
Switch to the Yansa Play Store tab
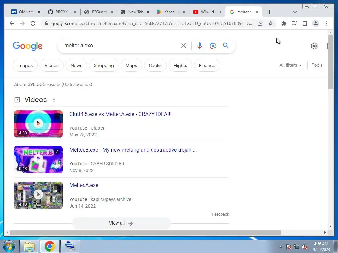pyautogui.click(x=171, y=12)
